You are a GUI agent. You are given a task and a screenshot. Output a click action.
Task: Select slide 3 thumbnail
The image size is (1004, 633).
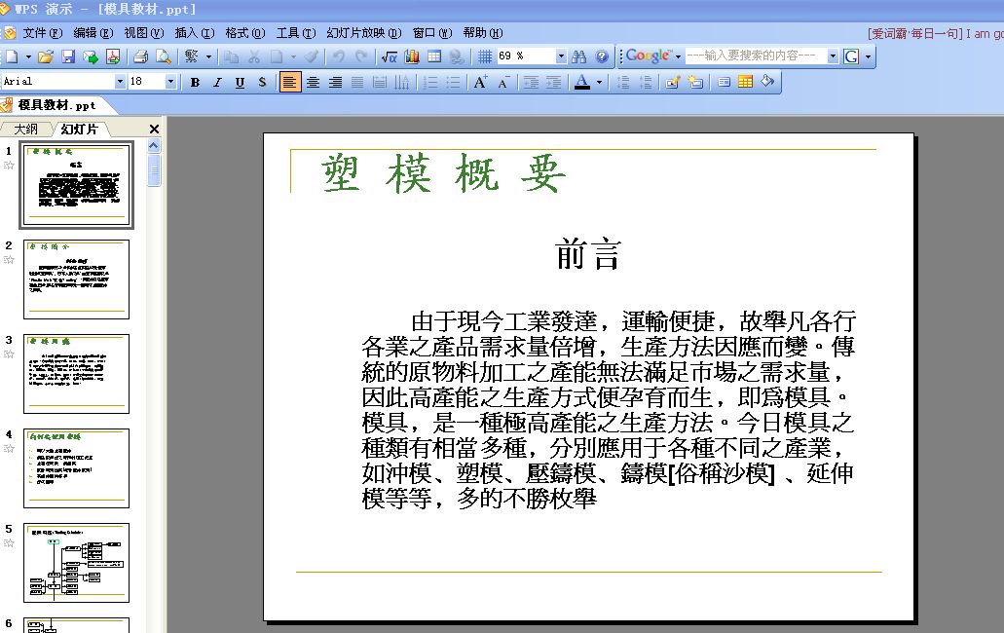(76, 374)
